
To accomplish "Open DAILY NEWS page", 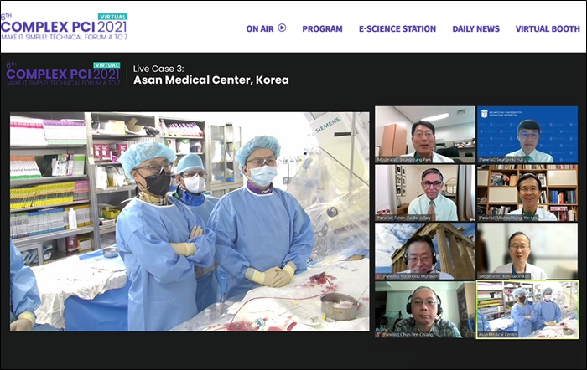I will [475, 29].
